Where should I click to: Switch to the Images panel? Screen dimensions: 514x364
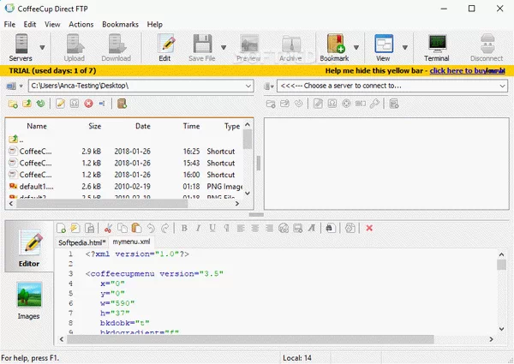tap(29, 300)
